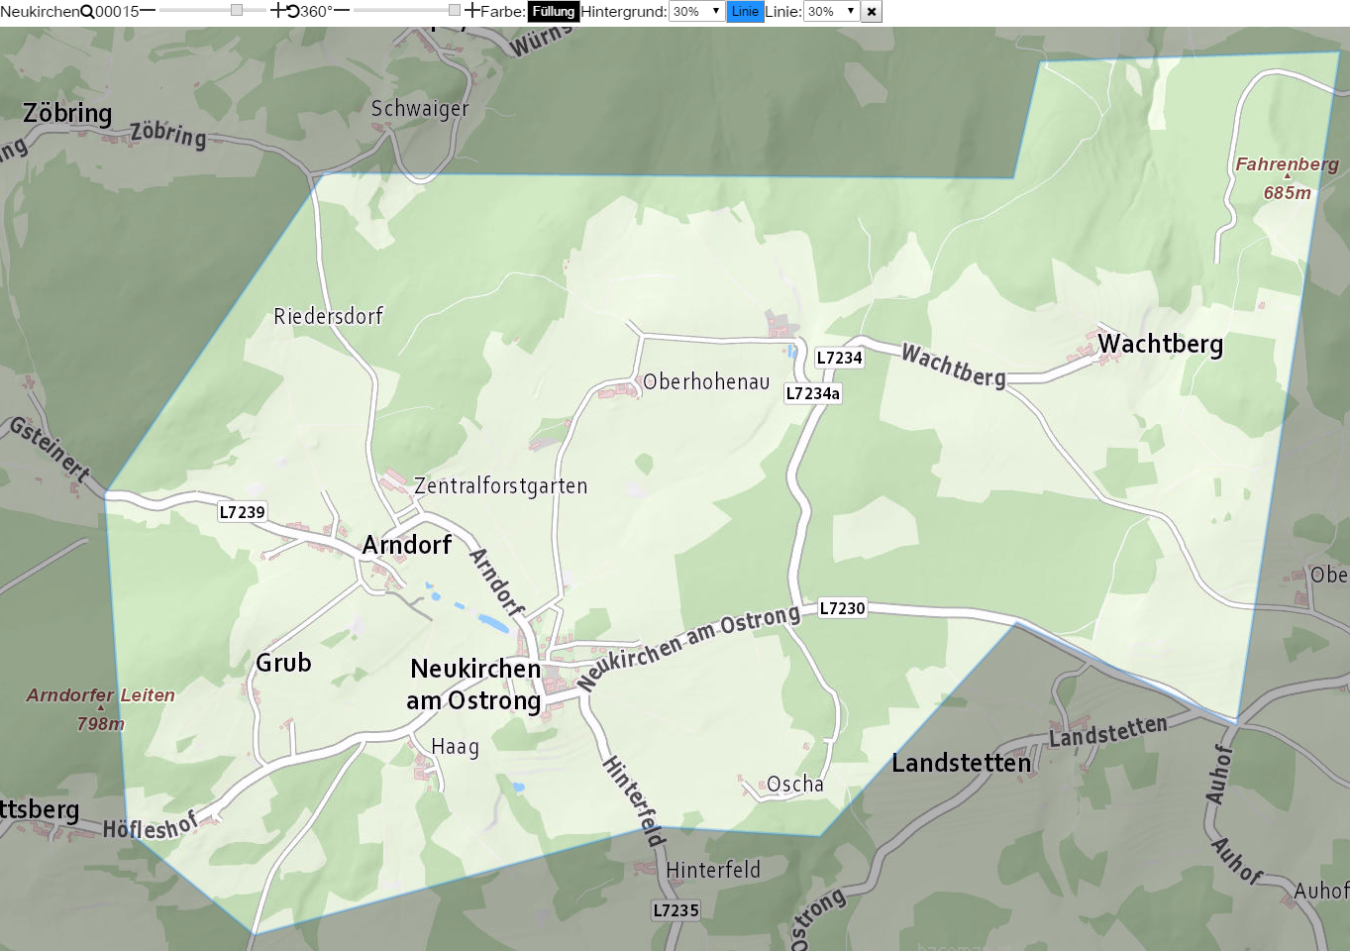This screenshot has height=951, width=1350.
Task: Decrease rotation with the minus icon
Action: pyautogui.click(x=342, y=11)
